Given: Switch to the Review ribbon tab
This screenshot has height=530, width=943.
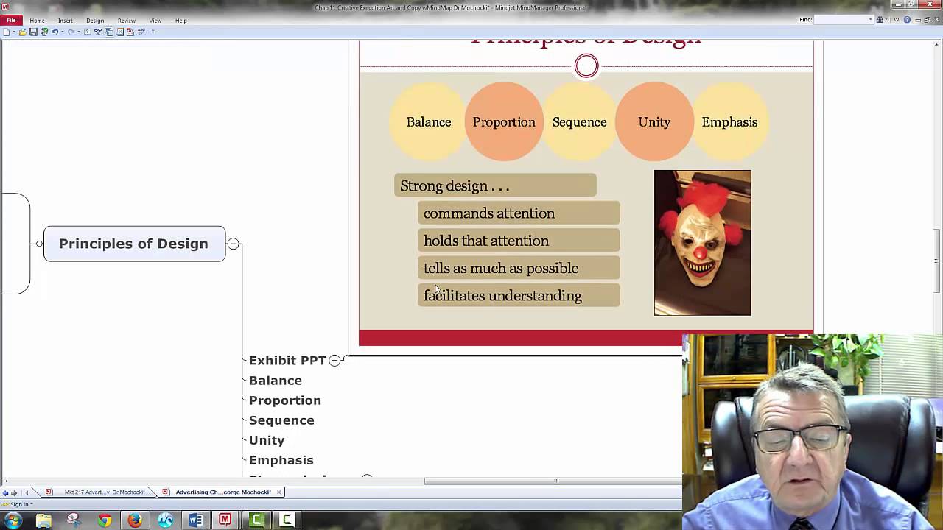Looking at the screenshot, I should tap(126, 21).
